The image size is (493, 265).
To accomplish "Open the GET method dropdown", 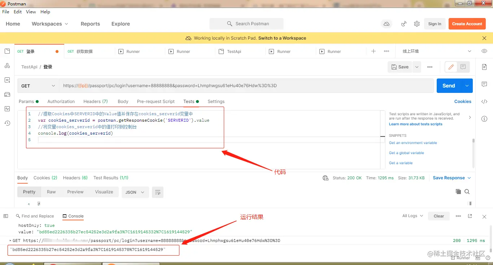I will pos(38,86).
